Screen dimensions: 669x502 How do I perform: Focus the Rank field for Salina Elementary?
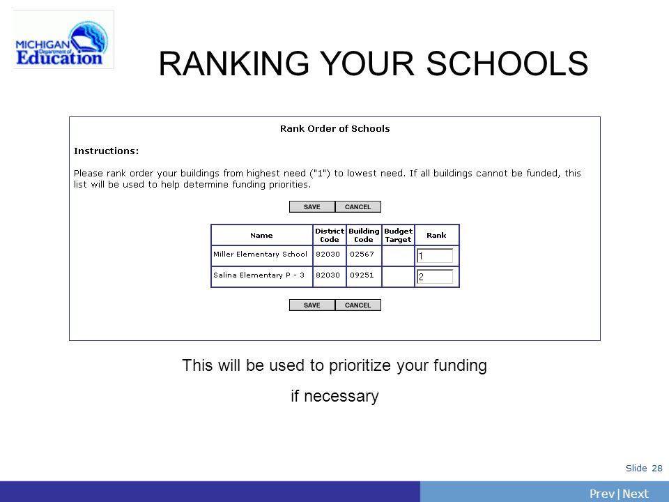tap(435, 276)
